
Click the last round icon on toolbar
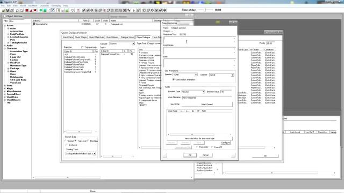(x=165, y=10)
